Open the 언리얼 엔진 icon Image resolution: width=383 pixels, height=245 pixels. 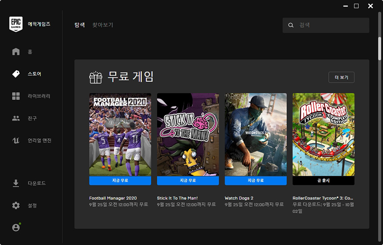click(x=16, y=141)
